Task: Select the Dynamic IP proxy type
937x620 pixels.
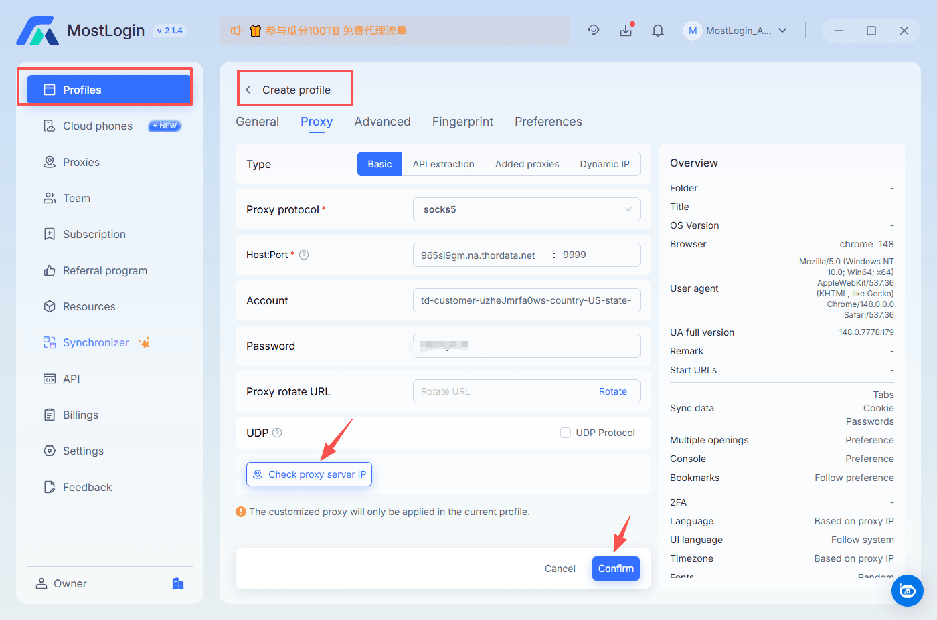Action: (605, 164)
